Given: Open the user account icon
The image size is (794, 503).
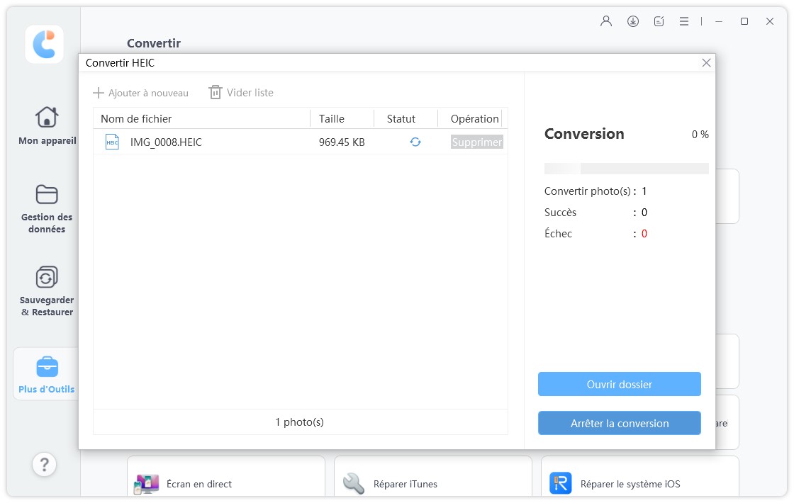Looking at the screenshot, I should coord(605,21).
